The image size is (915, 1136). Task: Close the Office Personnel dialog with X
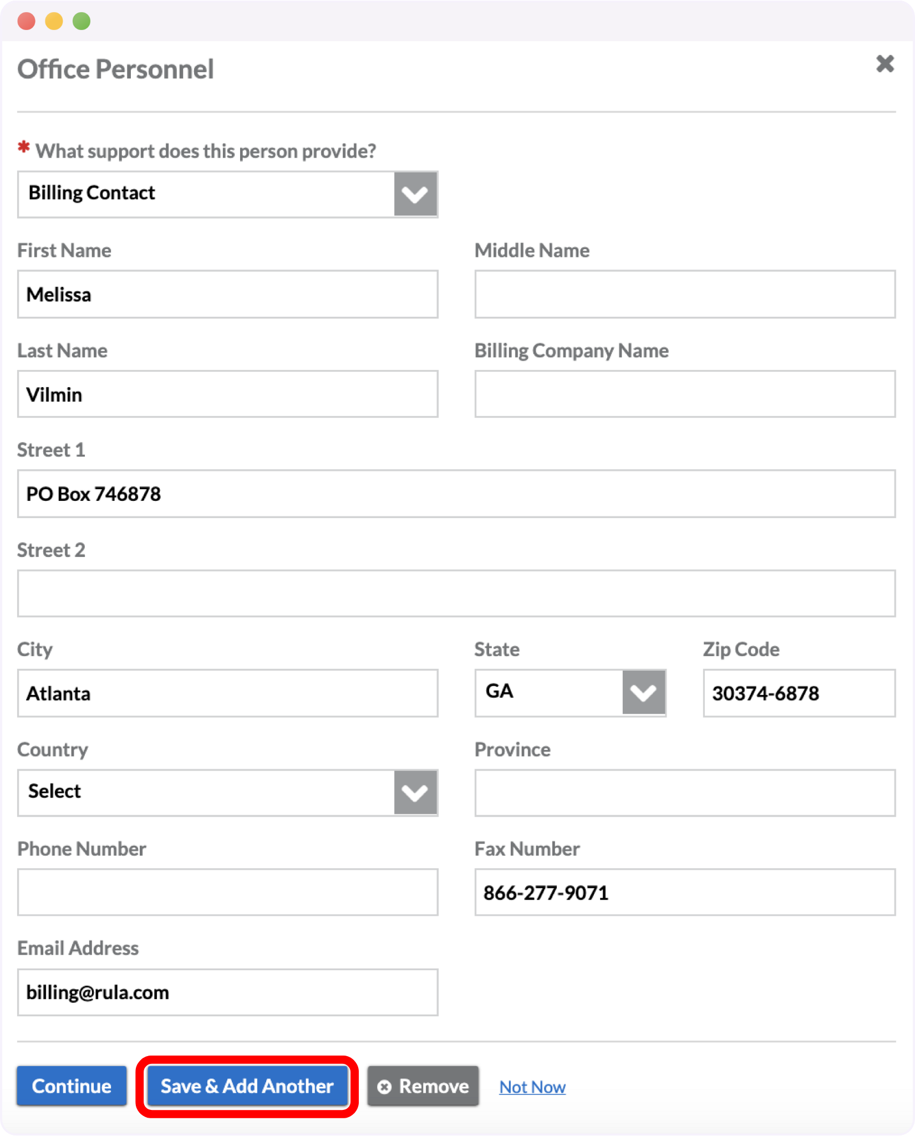pos(884,64)
